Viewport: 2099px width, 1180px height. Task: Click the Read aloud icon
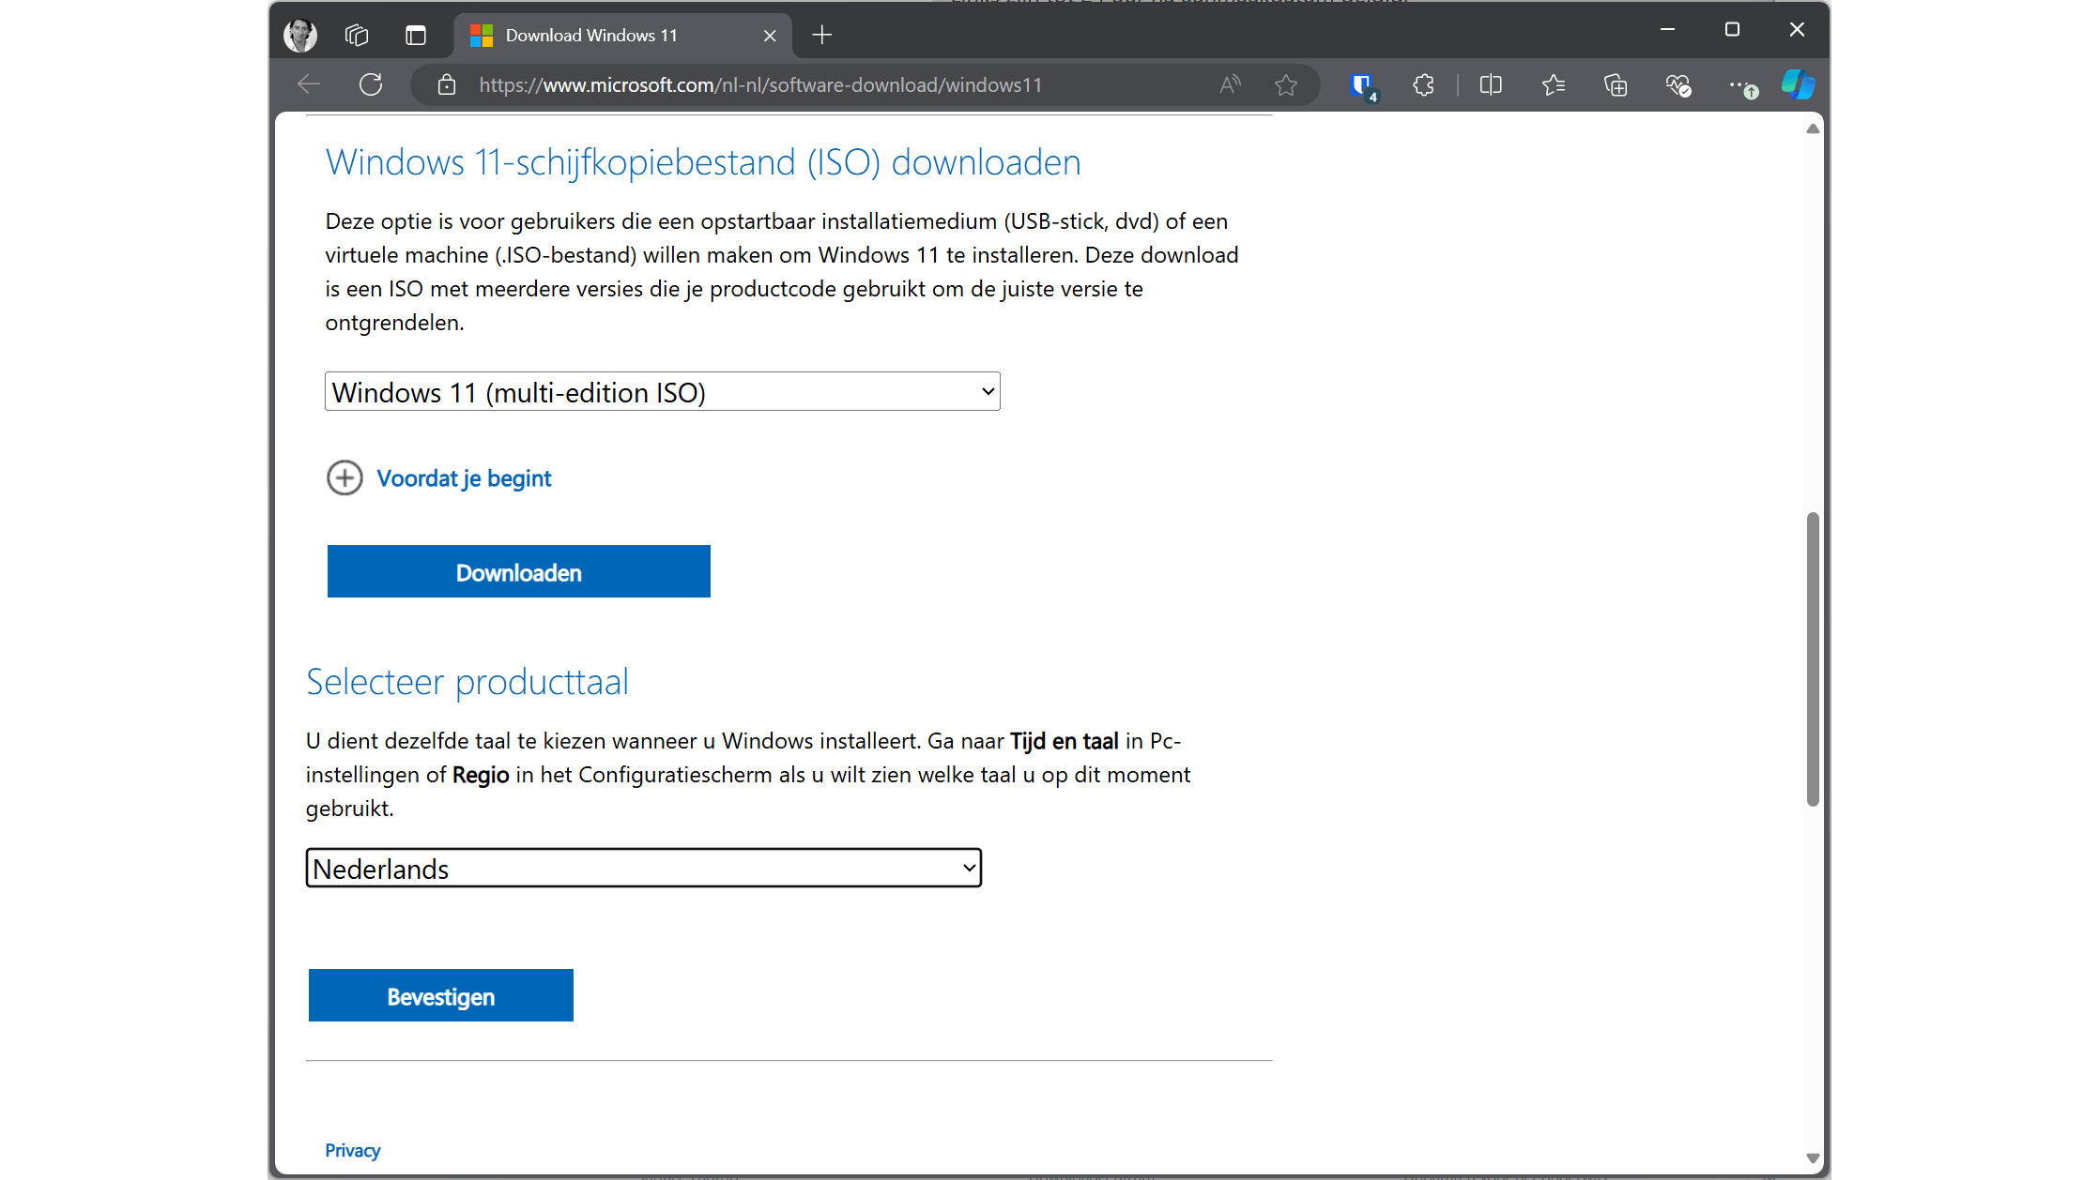pos(1230,85)
